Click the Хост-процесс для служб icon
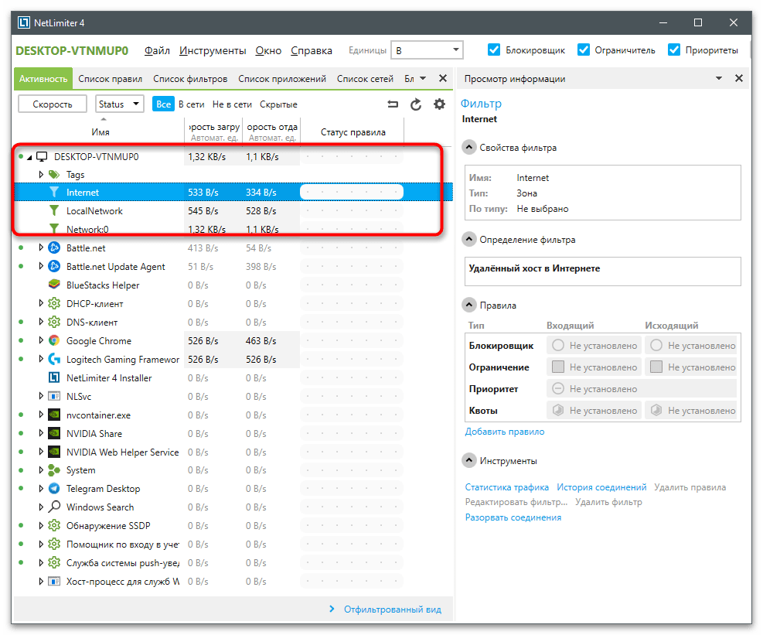763x635 pixels. pyautogui.click(x=54, y=582)
